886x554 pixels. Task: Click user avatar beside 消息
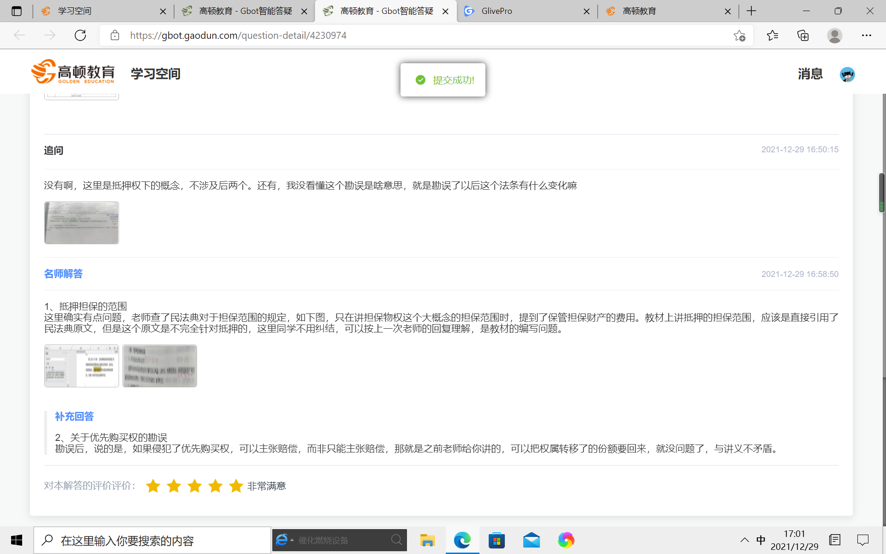click(847, 74)
